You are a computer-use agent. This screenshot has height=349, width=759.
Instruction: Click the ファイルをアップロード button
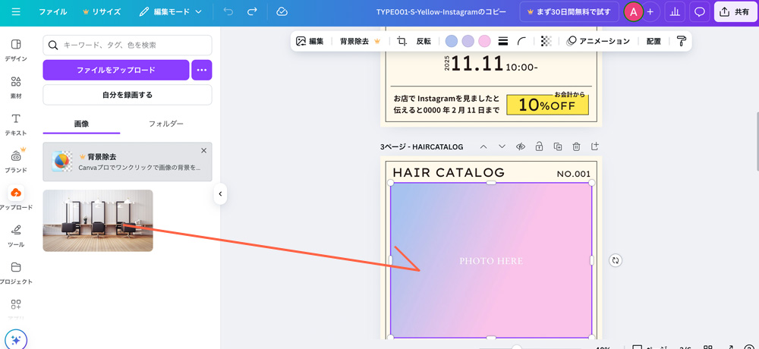tap(116, 70)
